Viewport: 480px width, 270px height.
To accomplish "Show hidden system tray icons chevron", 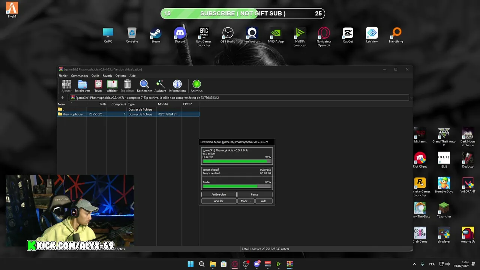I will pos(414,264).
